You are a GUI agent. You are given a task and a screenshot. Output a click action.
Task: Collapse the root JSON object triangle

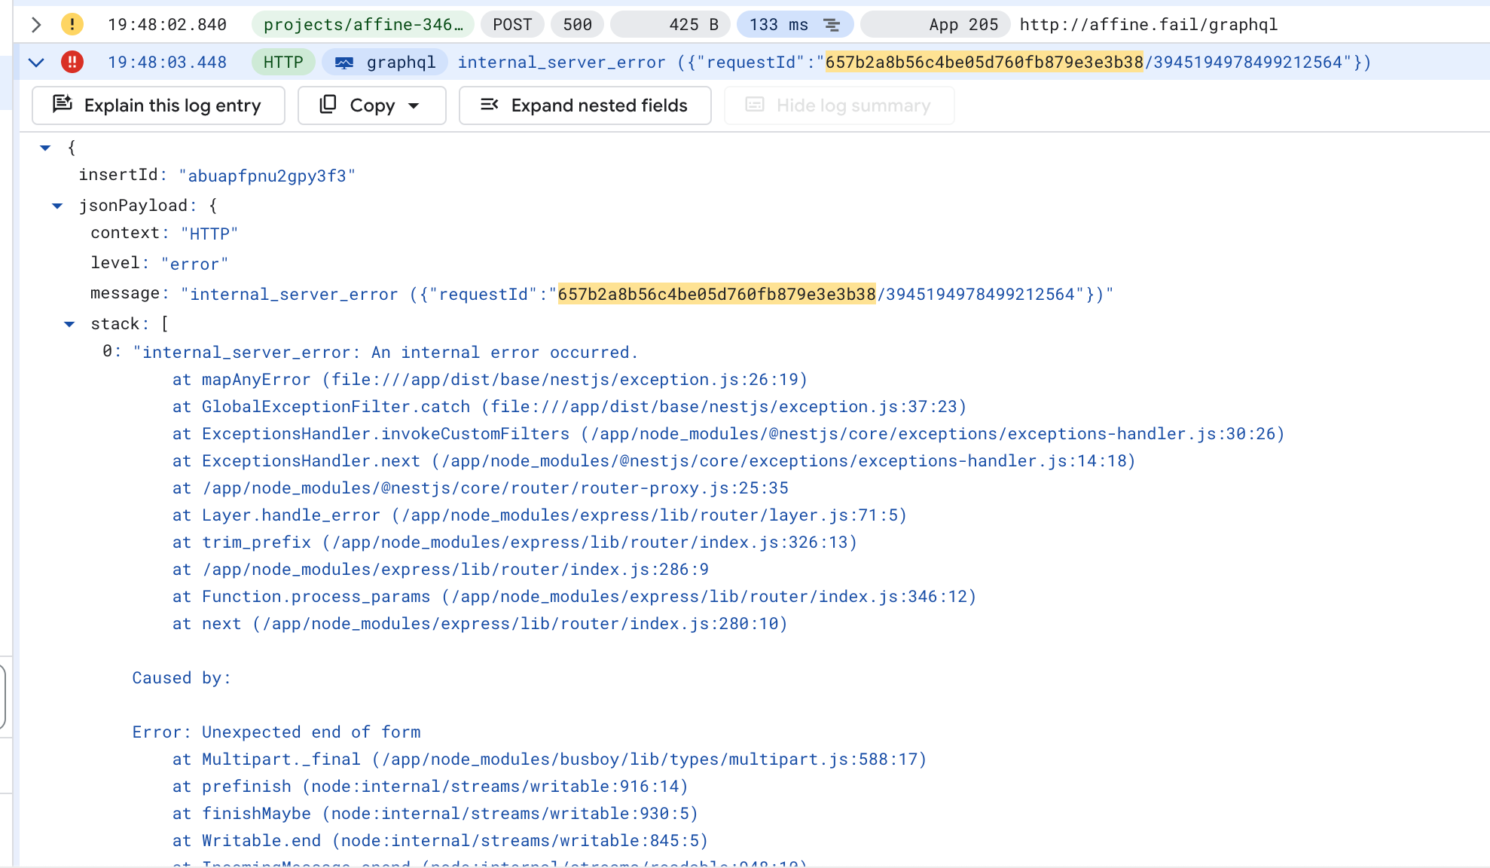[45, 148]
